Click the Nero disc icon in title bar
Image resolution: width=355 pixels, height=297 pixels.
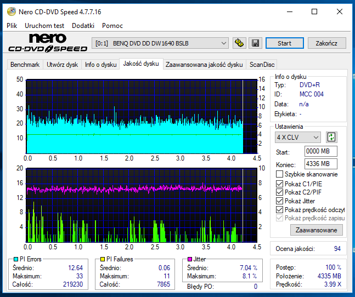click(x=12, y=12)
